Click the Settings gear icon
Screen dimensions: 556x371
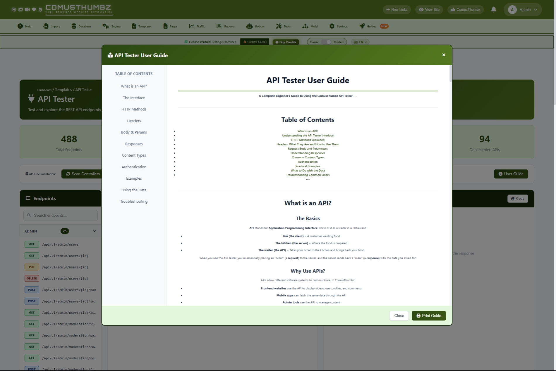tap(332, 26)
